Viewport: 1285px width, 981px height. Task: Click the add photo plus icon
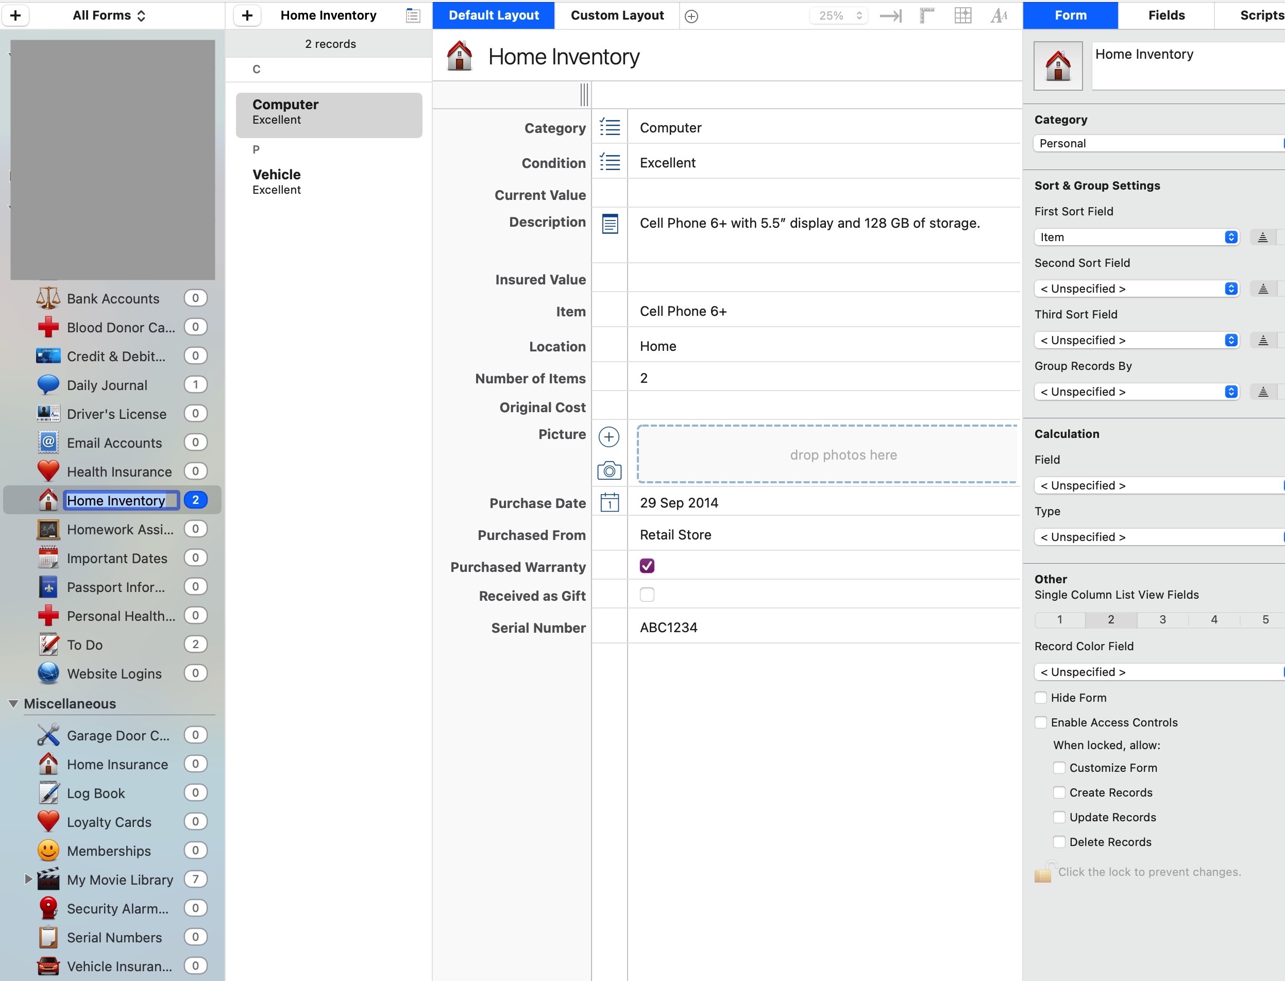coord(609,437)
